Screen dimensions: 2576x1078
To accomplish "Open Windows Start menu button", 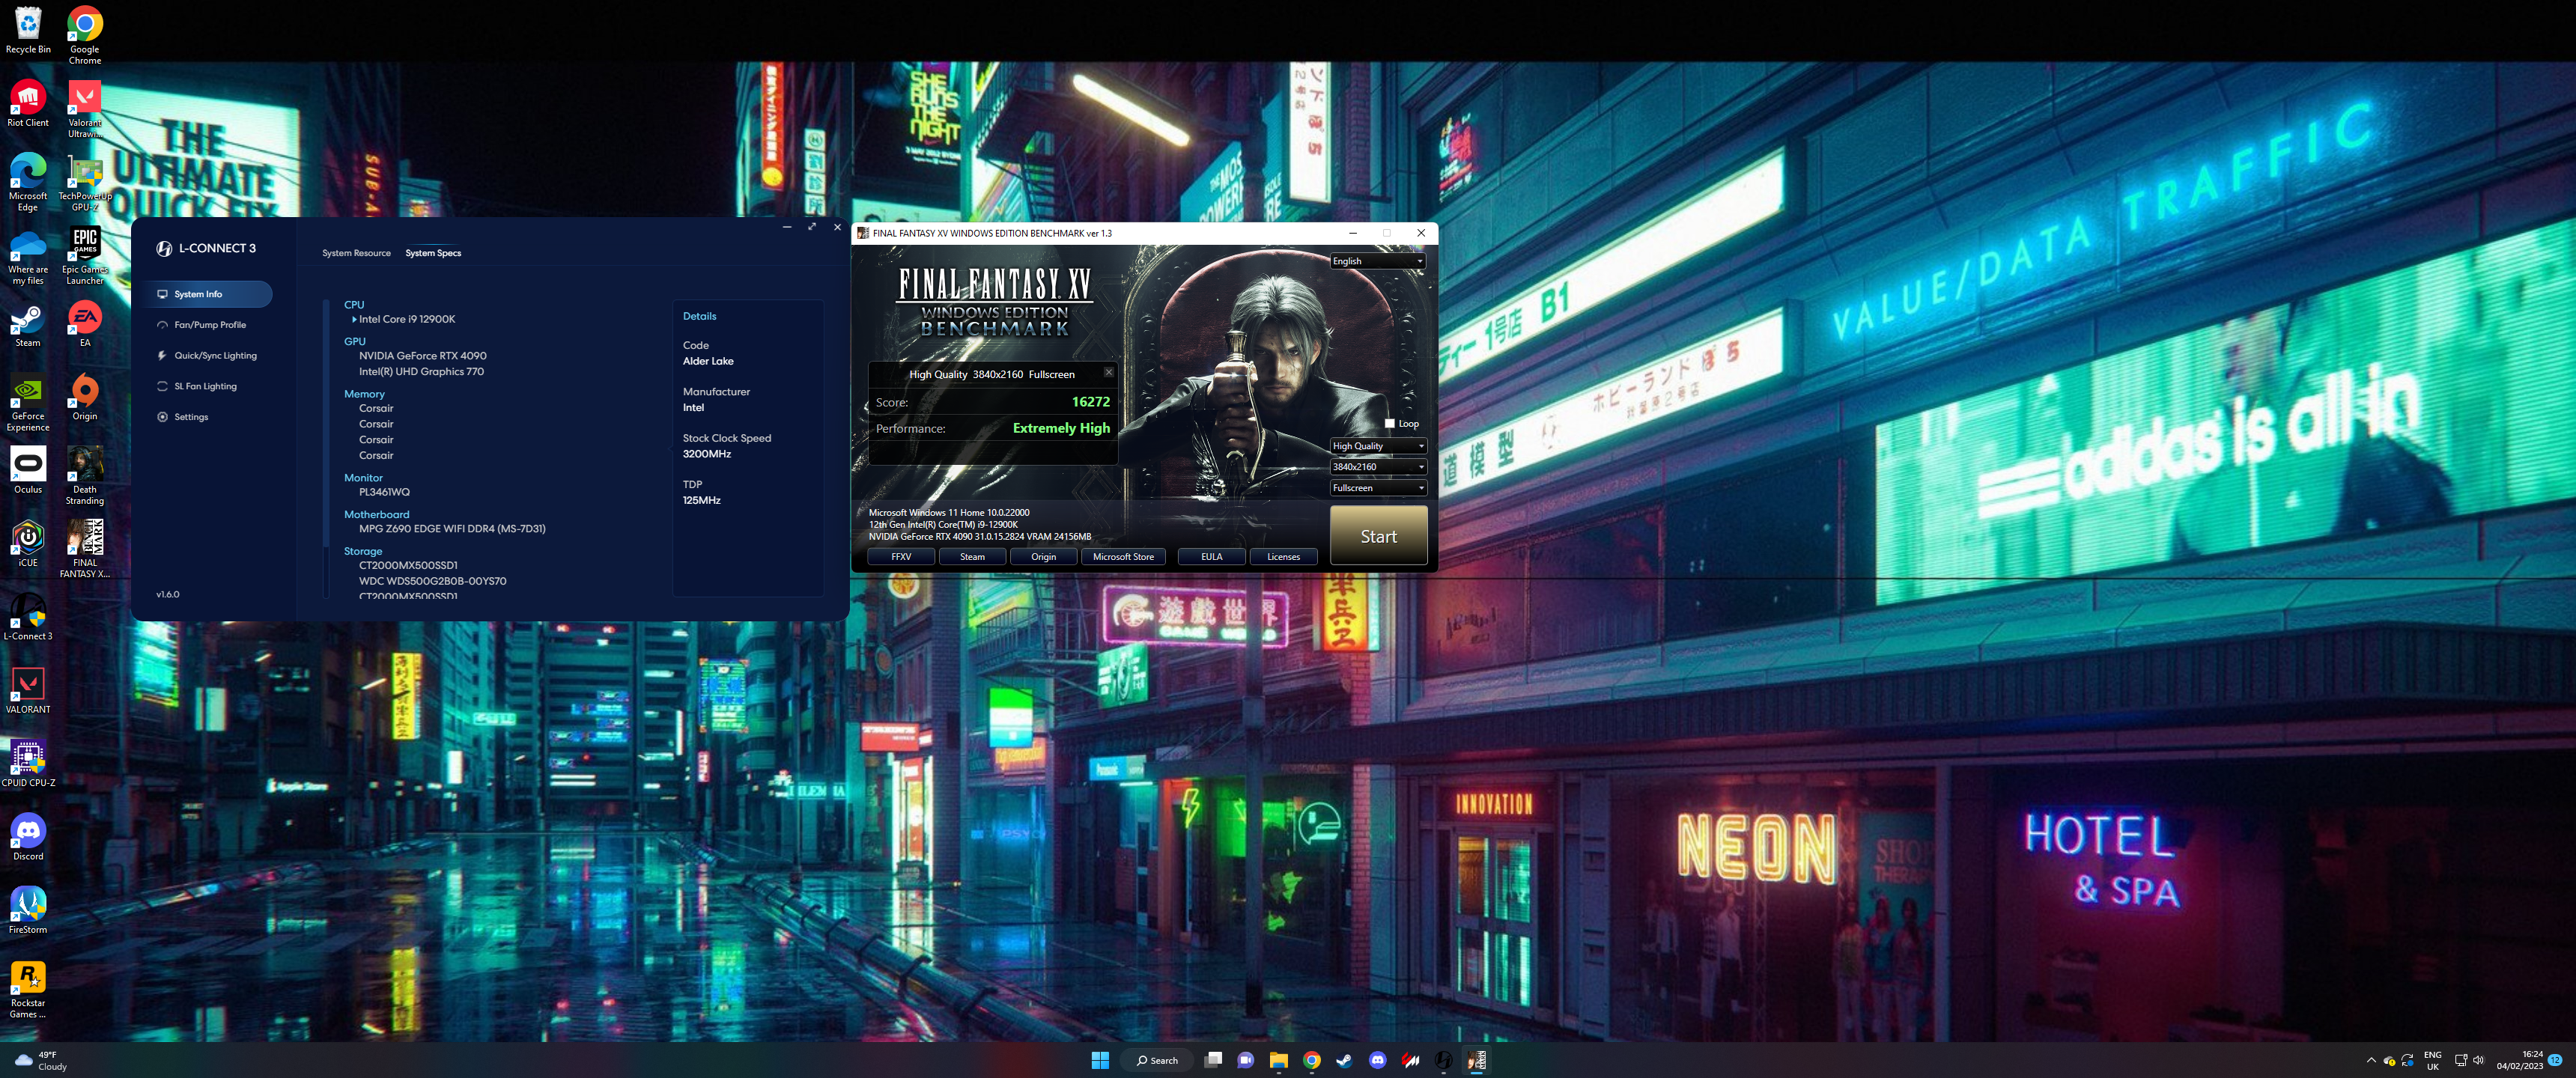I will 1100,1060.
